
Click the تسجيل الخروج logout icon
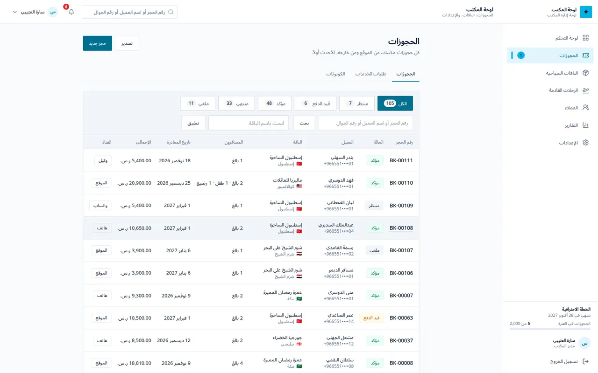(x=585, y=361)
